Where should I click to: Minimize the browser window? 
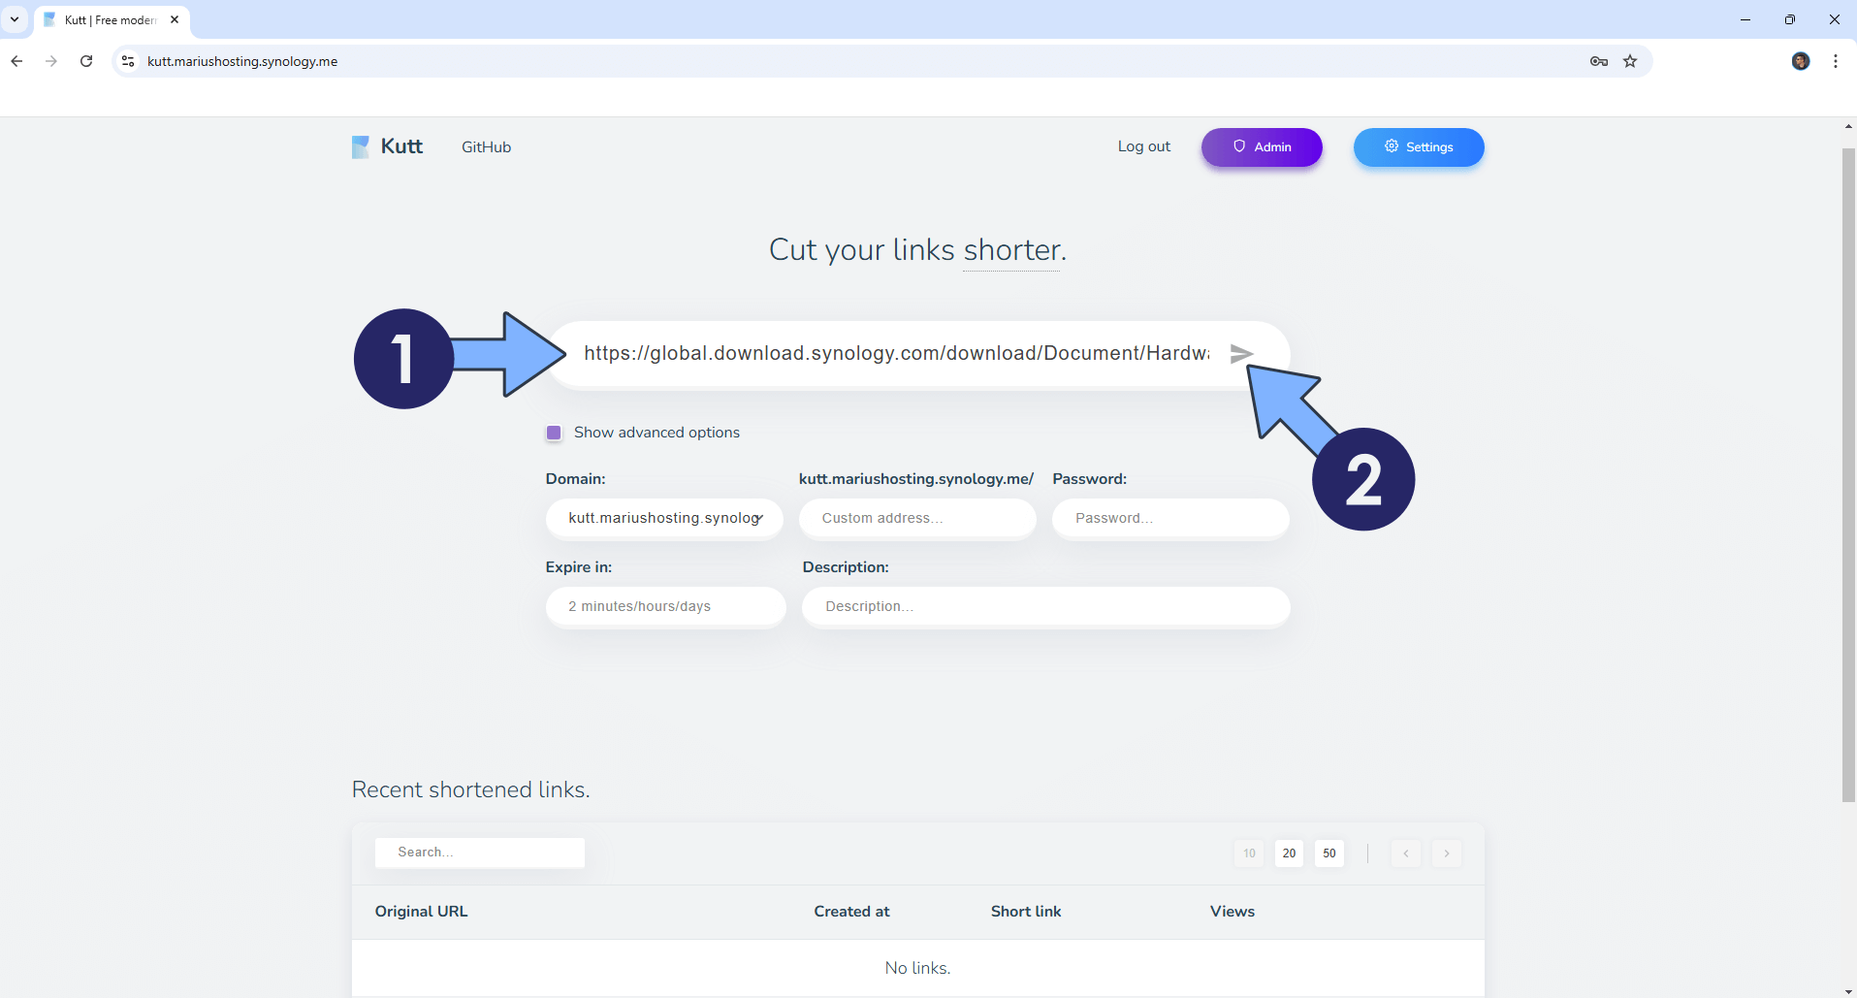click(1745, 19)
